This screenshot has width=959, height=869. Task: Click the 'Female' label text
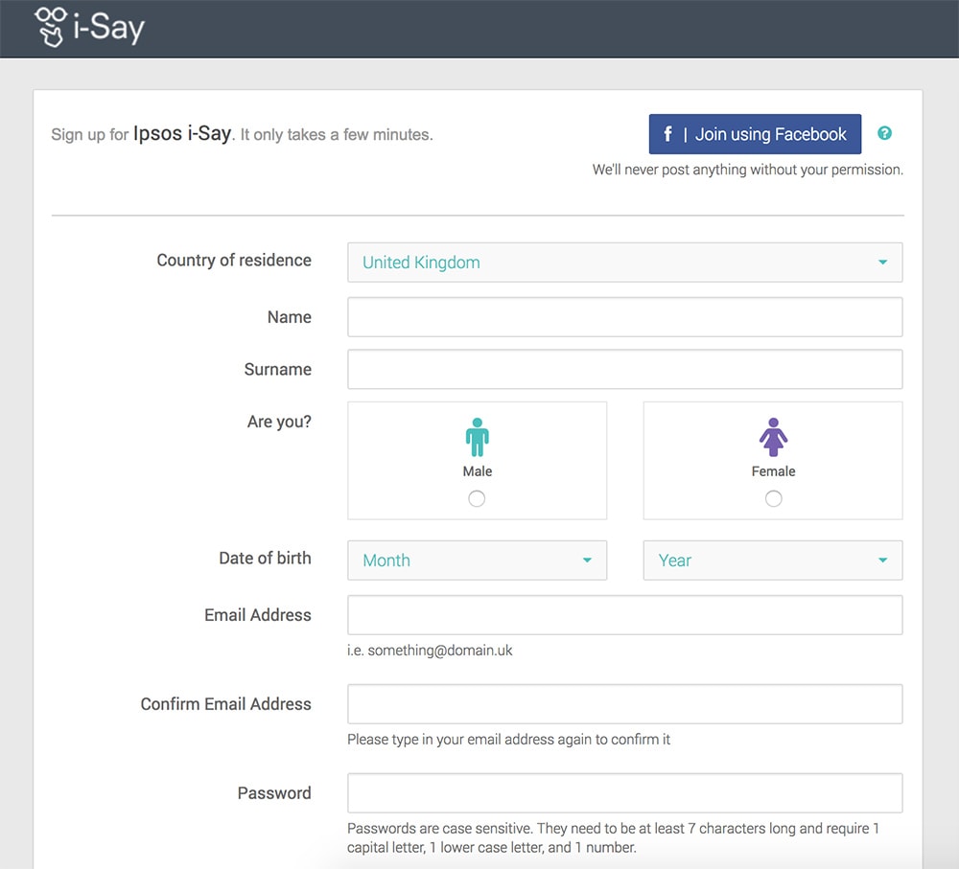click(x=773, y=471)
